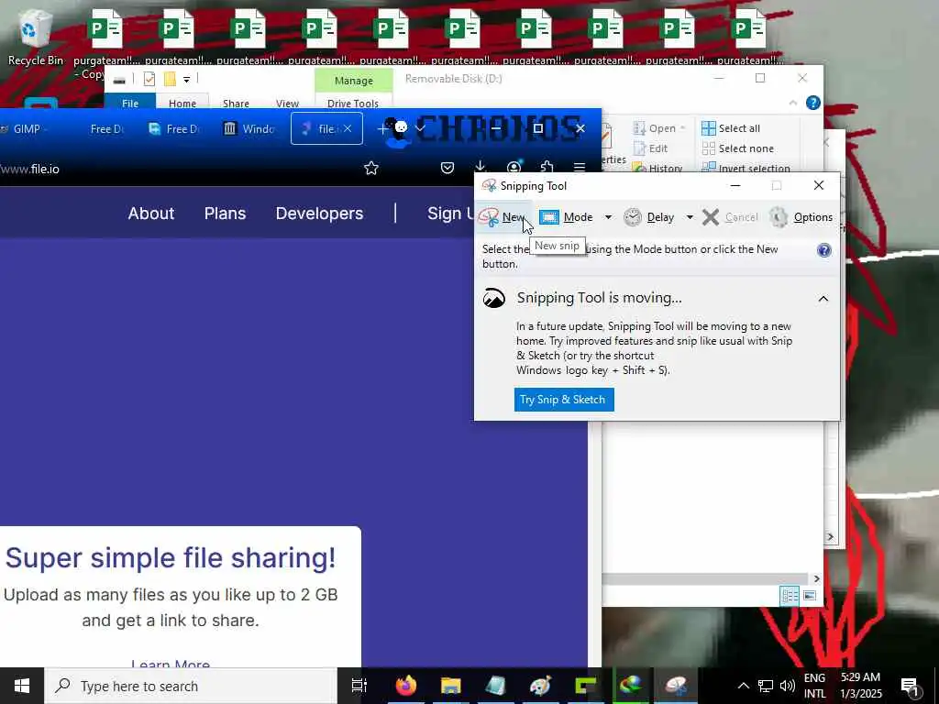This screenshot has width=939, height=704.
Task: Open the Delay dropdown arrow in Snipping Tool
Action: click(690, 217)
